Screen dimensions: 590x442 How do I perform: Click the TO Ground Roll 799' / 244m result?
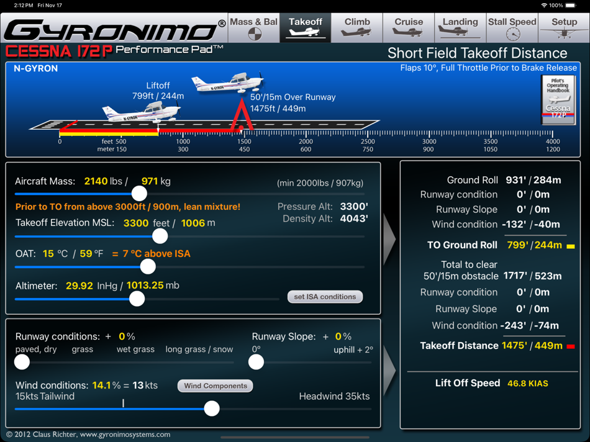coord(534,245)
